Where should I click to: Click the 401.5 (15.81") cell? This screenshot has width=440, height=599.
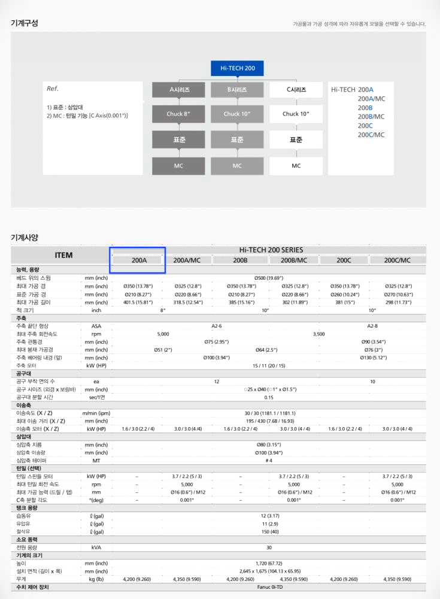pos(138,302)
